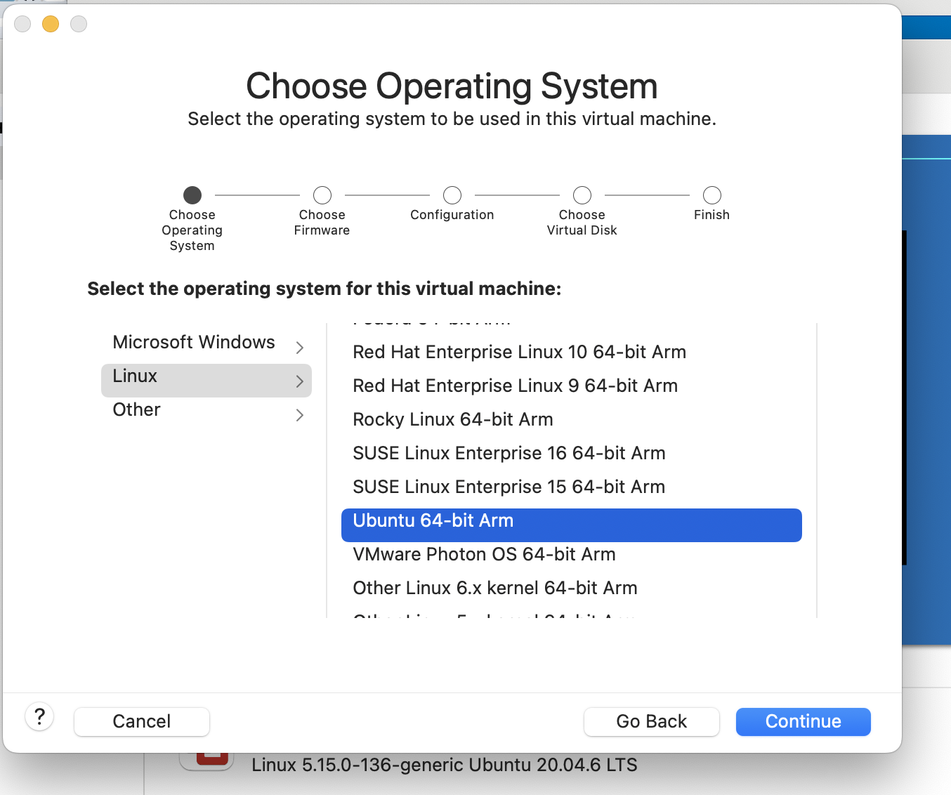This screenshot has height=795, width=951.
Task: Choose Red Hat Enterprise Linux 10 64-bit Arm
Action: [x=519, y=352]
